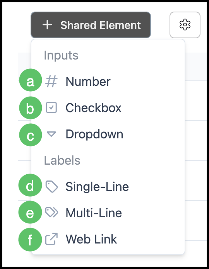Click the green badge labeled f
This screenshot has width=209, height=269.
click(x=30, y=240)
